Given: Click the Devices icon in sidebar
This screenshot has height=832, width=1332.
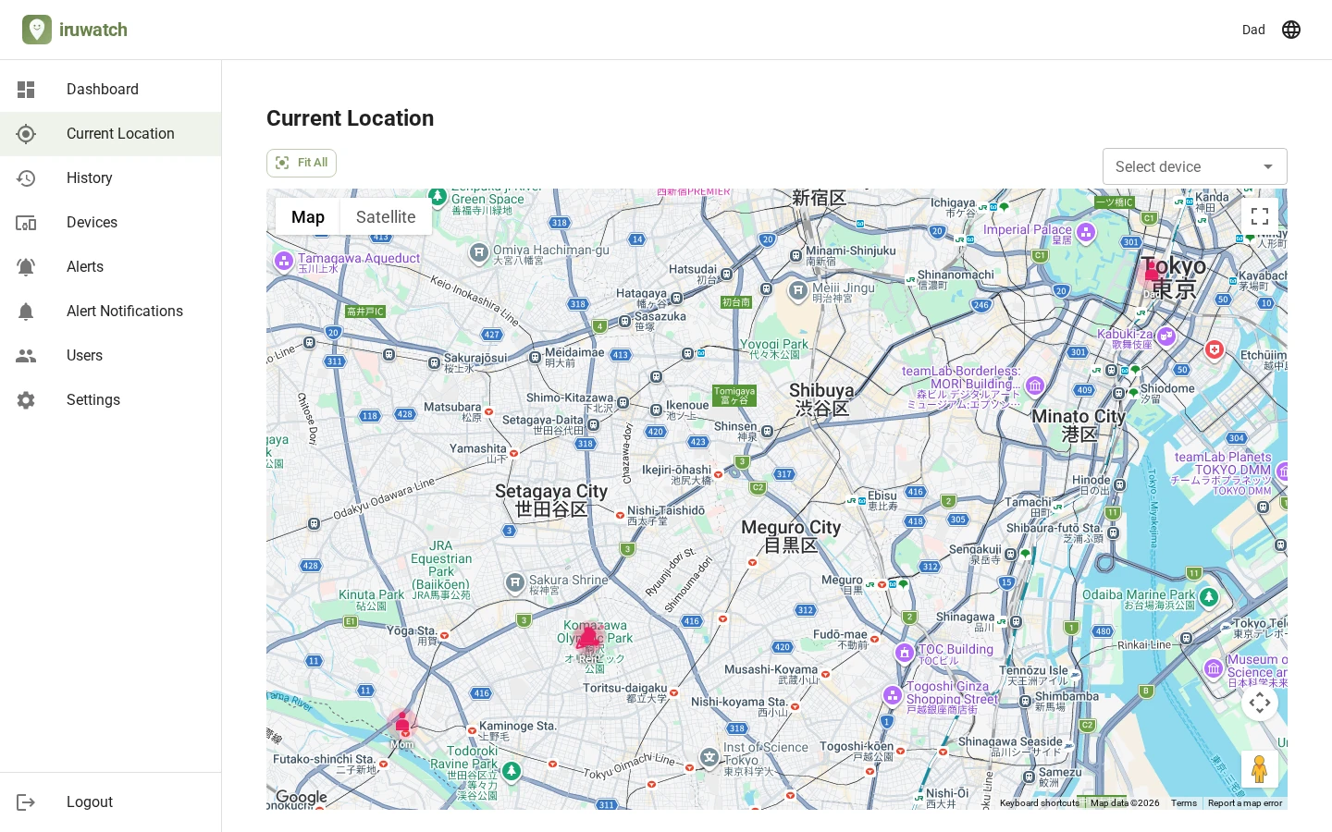Looking at the screenshot, I should (x=26, y=223).
